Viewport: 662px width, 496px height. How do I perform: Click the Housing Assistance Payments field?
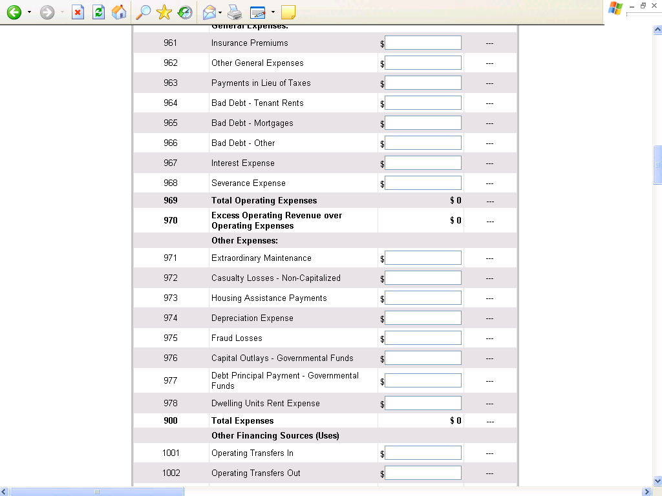pyautogui.click(x=423, y=298)
